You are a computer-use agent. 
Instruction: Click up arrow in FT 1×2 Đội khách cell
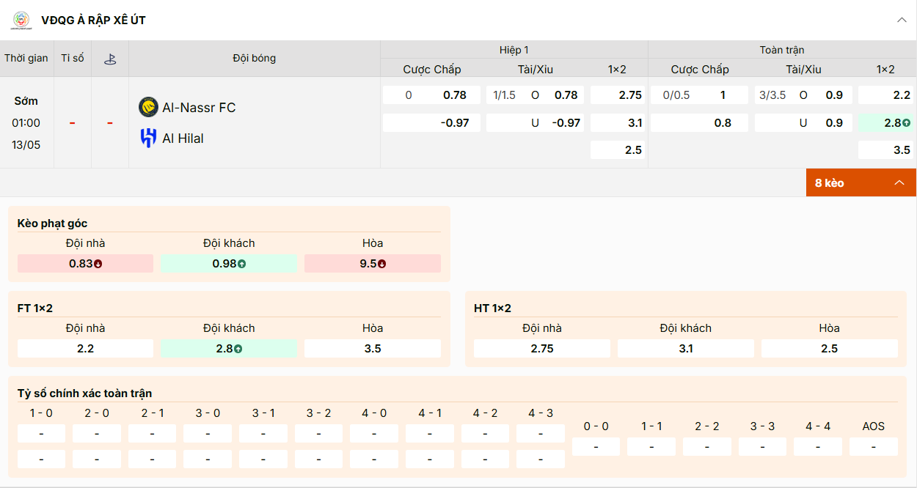click(x=238, y=349)
